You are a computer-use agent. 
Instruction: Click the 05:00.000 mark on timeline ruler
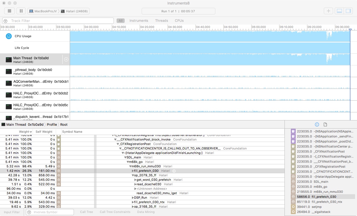coord(259,27)
